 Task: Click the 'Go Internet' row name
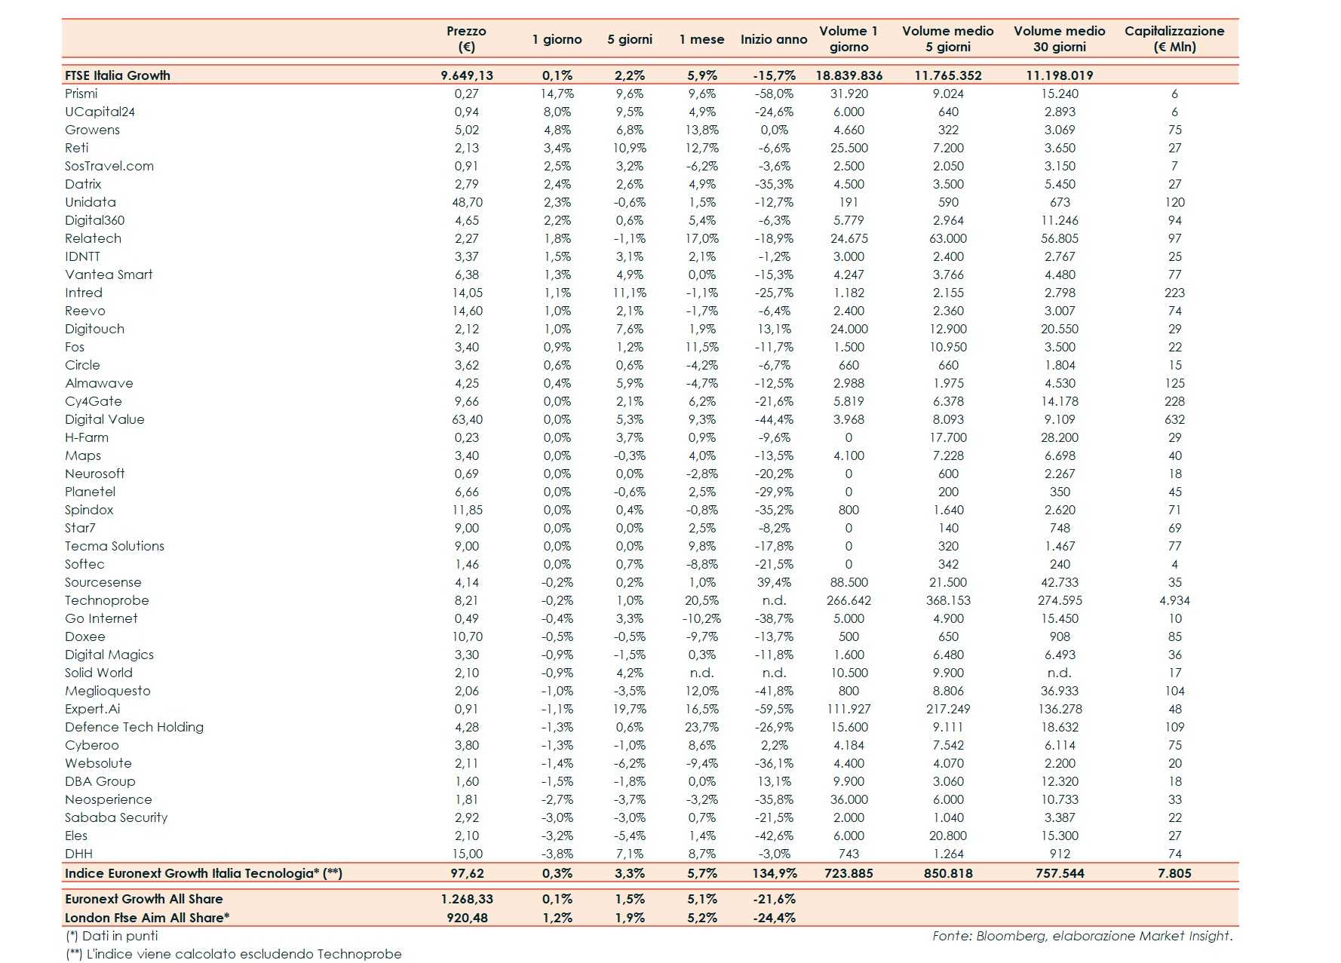101,618
